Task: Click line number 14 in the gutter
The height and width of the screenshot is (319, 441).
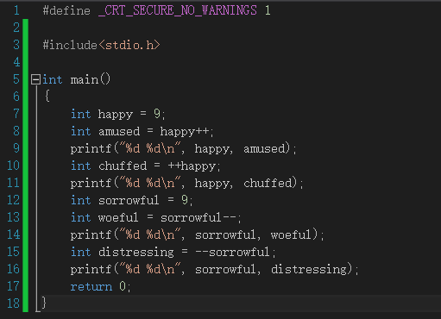Action: click(13, 235)
